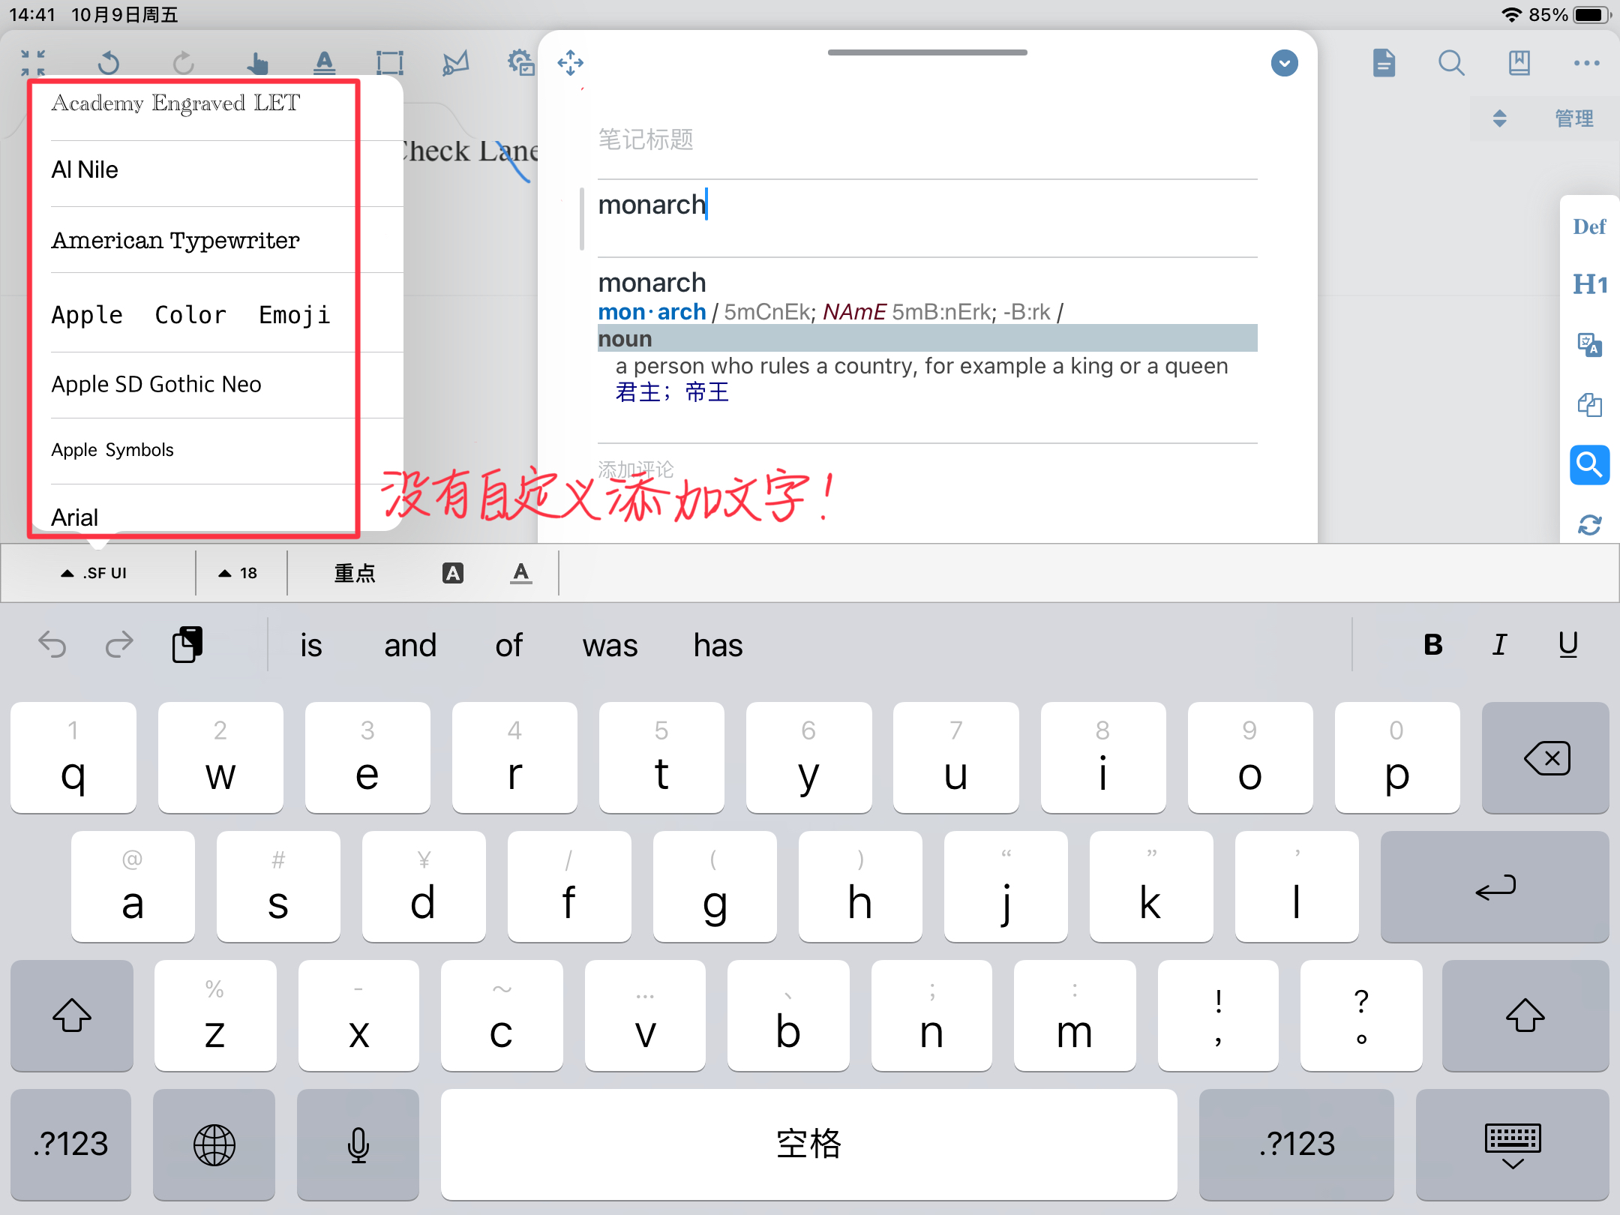Toggle Underline formatting on keyboard bar
This screenshot has height=1215, width=1620.
[x=1567, y=645]
